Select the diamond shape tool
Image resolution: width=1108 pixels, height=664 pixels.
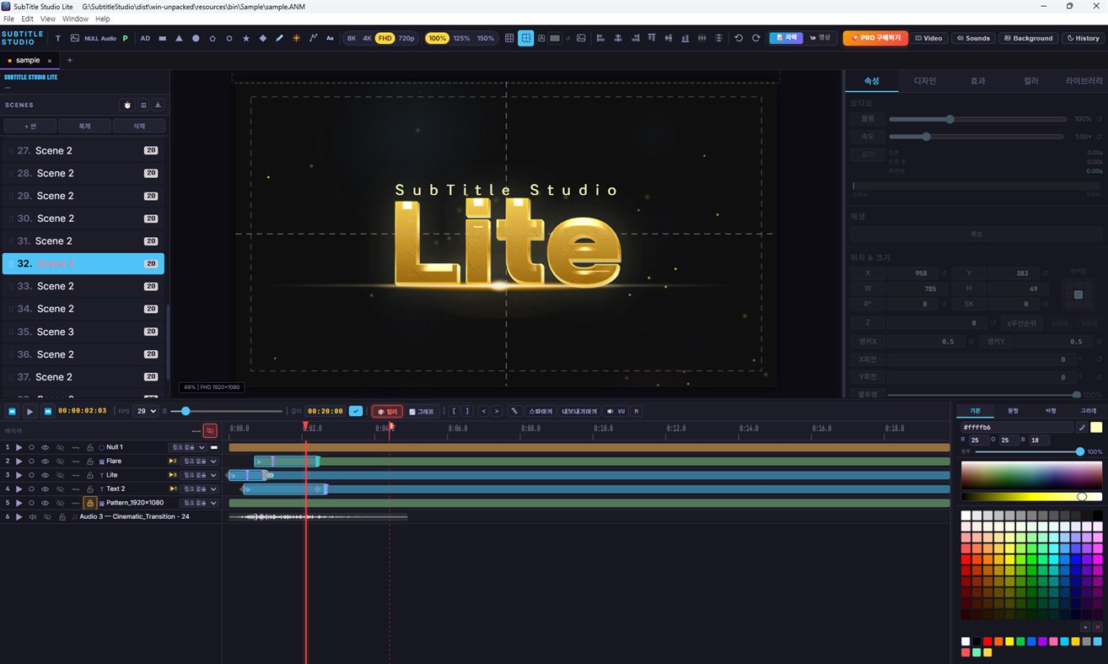pyautogui.click(x=263, y=38)
